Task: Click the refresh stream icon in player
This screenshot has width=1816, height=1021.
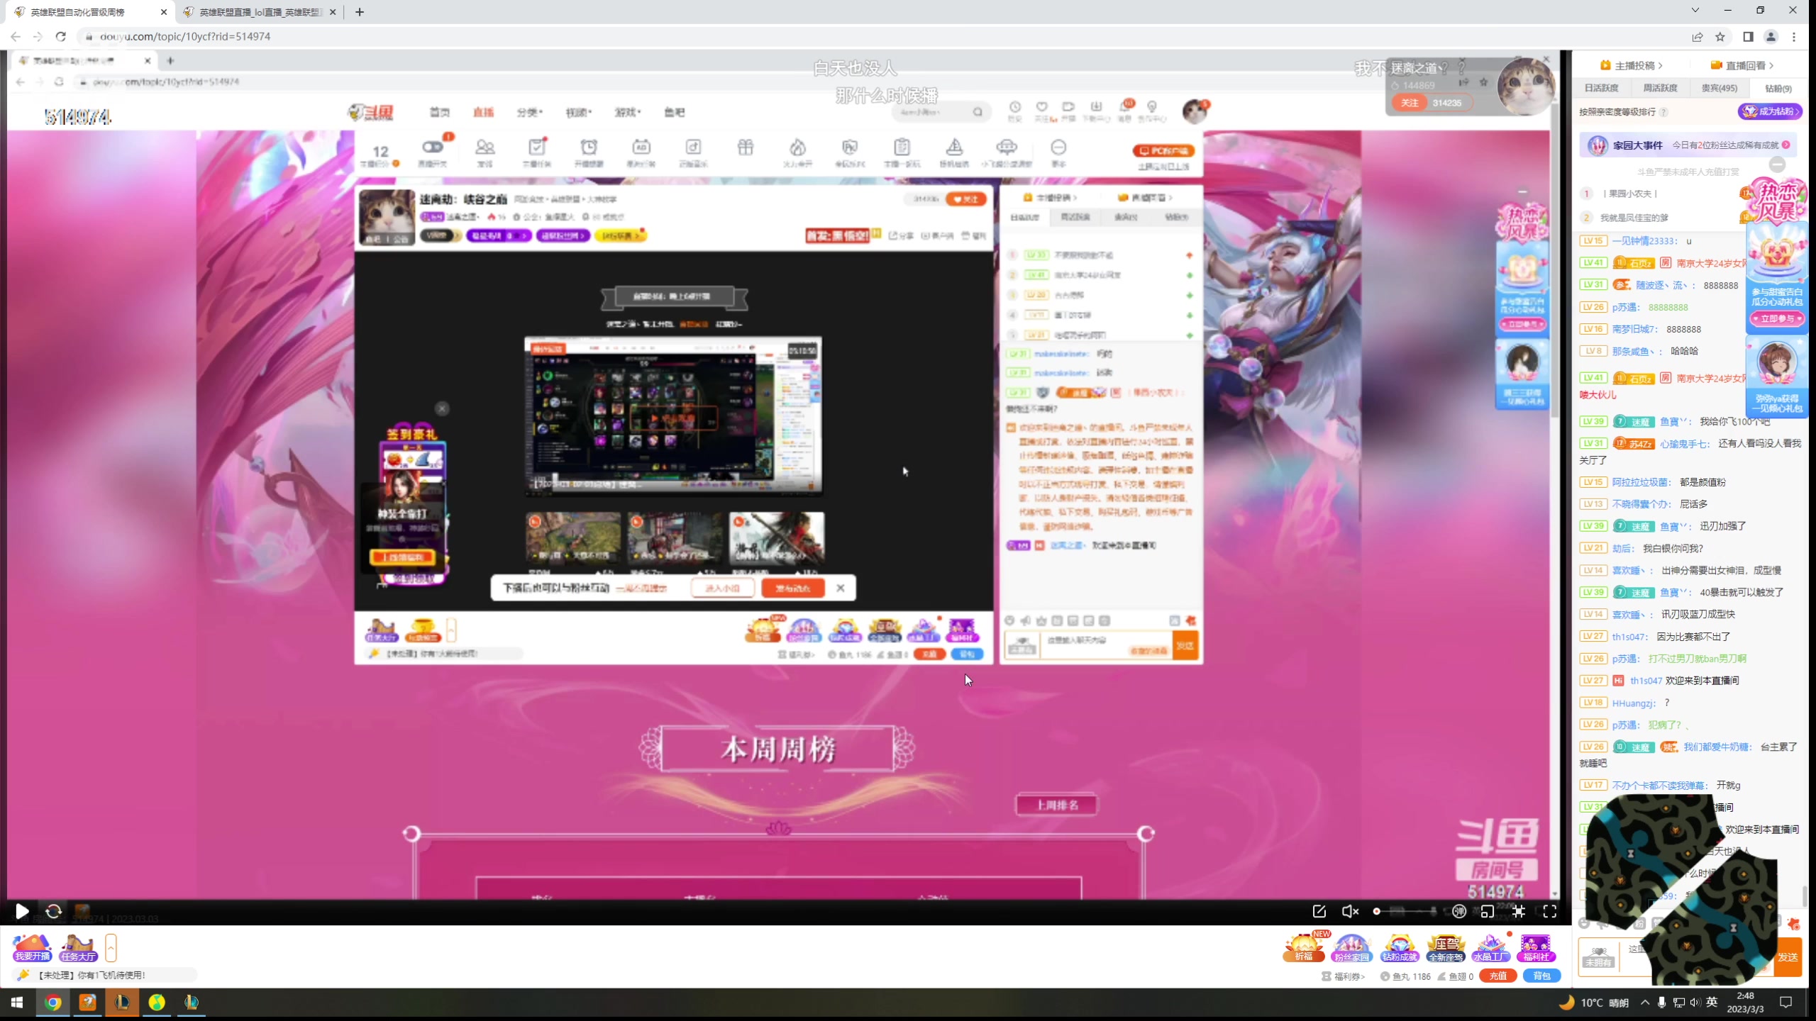Action: [x=54, y=911]
